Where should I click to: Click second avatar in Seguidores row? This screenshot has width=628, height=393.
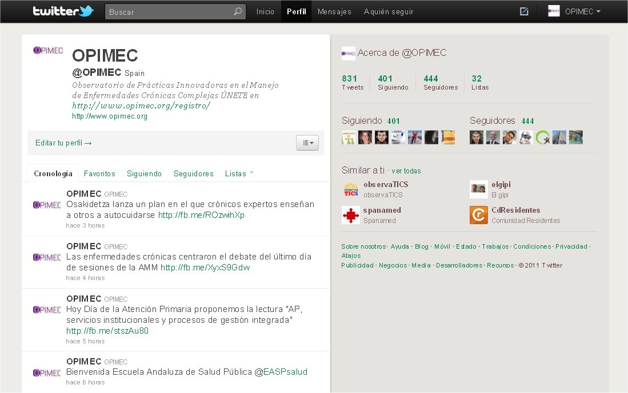coord(493,137)
